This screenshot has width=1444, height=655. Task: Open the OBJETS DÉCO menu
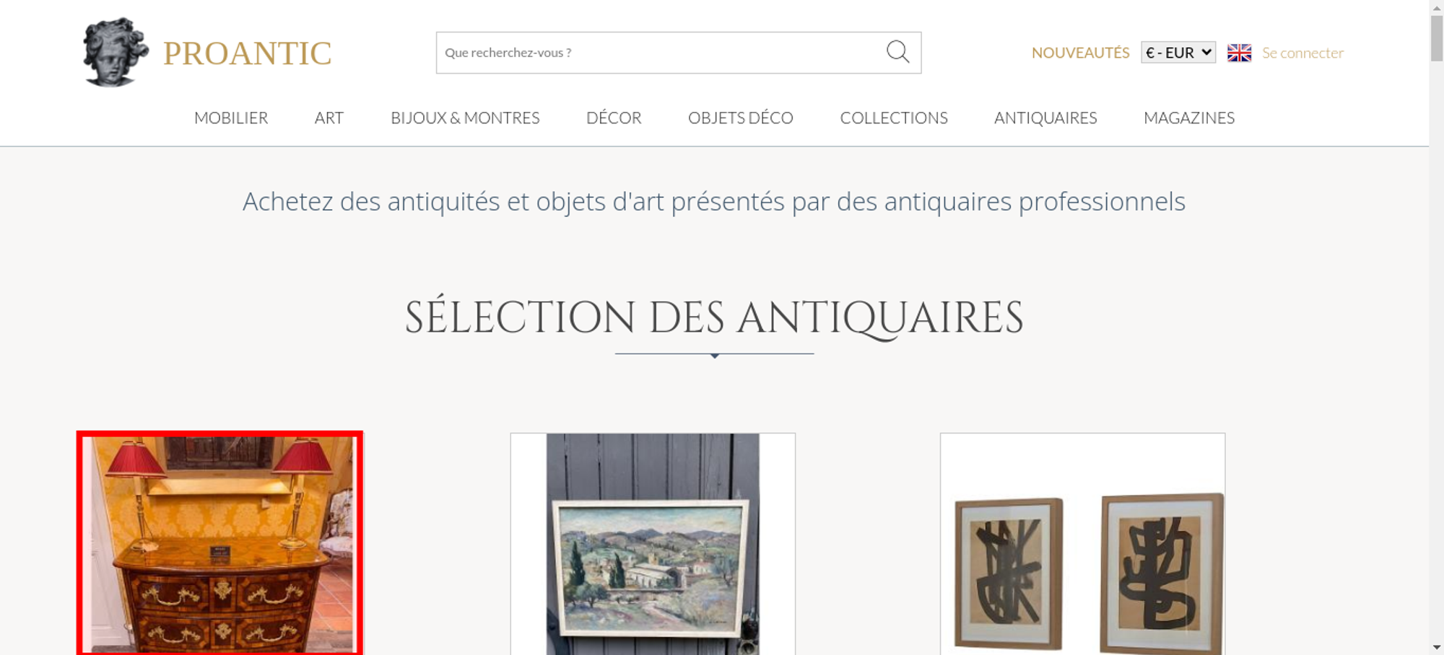point(741,118)
